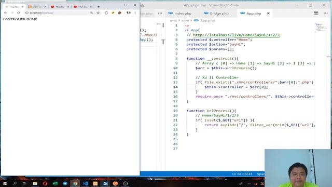Switch to VS Code on taskbar

click(x=85, y=183)
